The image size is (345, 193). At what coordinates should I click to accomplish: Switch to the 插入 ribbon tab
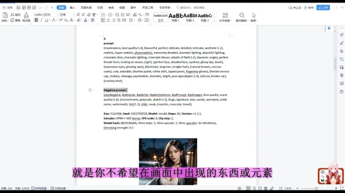(x=72, y=8)
